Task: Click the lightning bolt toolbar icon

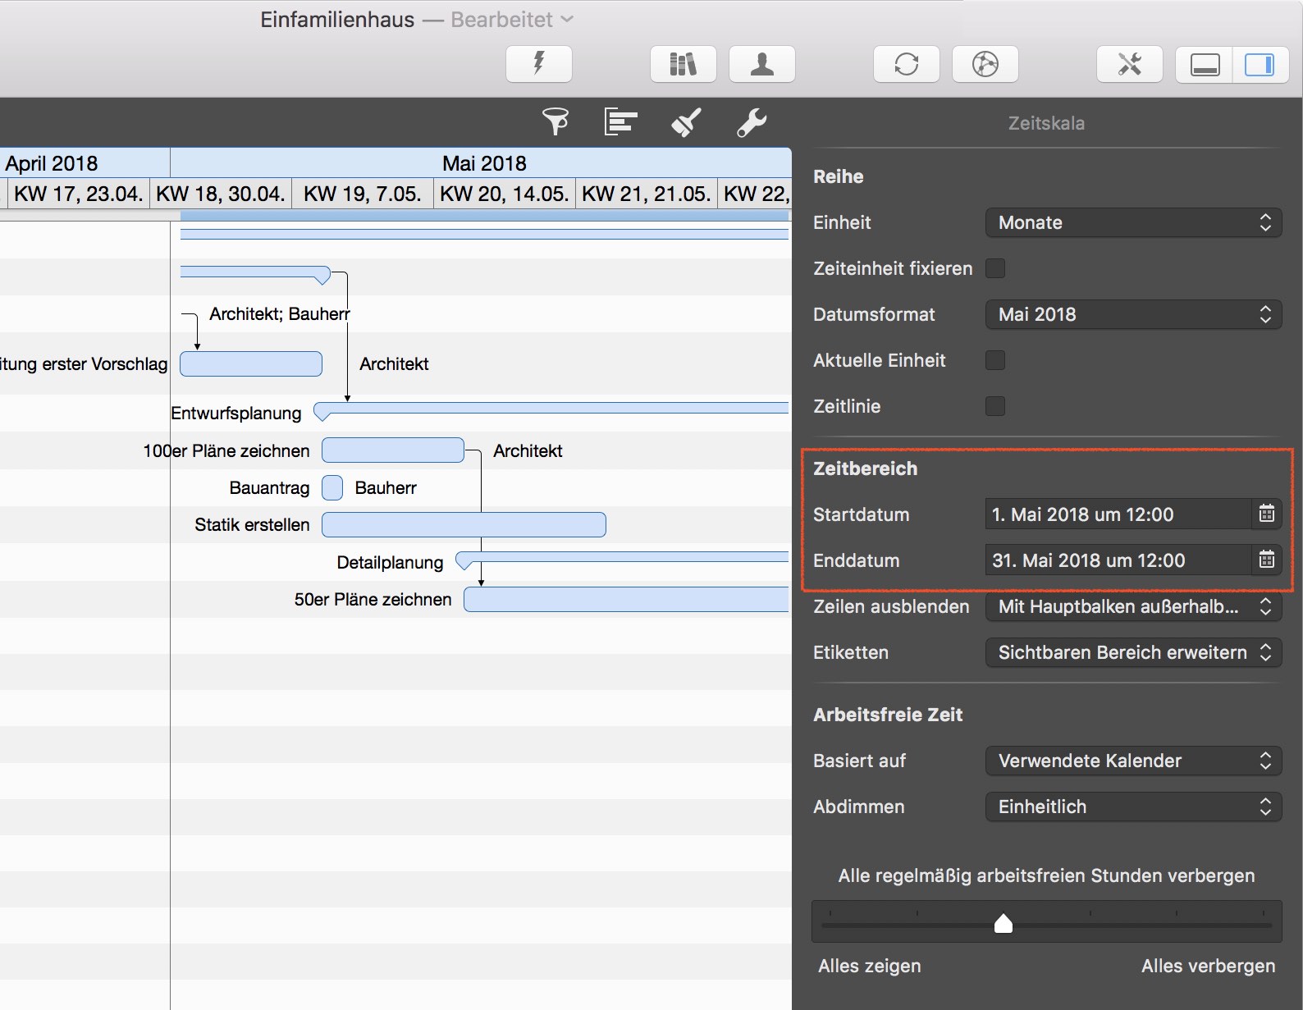Action: 538,64
